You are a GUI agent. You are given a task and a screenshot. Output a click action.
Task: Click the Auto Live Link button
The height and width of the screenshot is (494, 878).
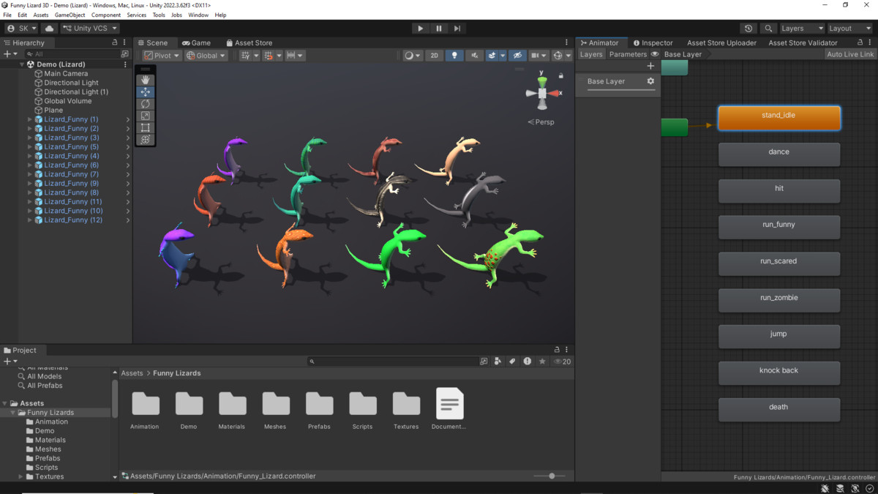point(850,54)
